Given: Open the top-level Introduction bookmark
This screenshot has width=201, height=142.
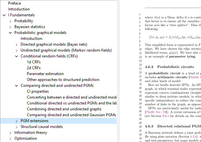Looking at the screenshot, I should (x=19, y=9).
